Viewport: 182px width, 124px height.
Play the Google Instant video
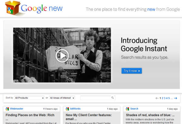[62, 56]
